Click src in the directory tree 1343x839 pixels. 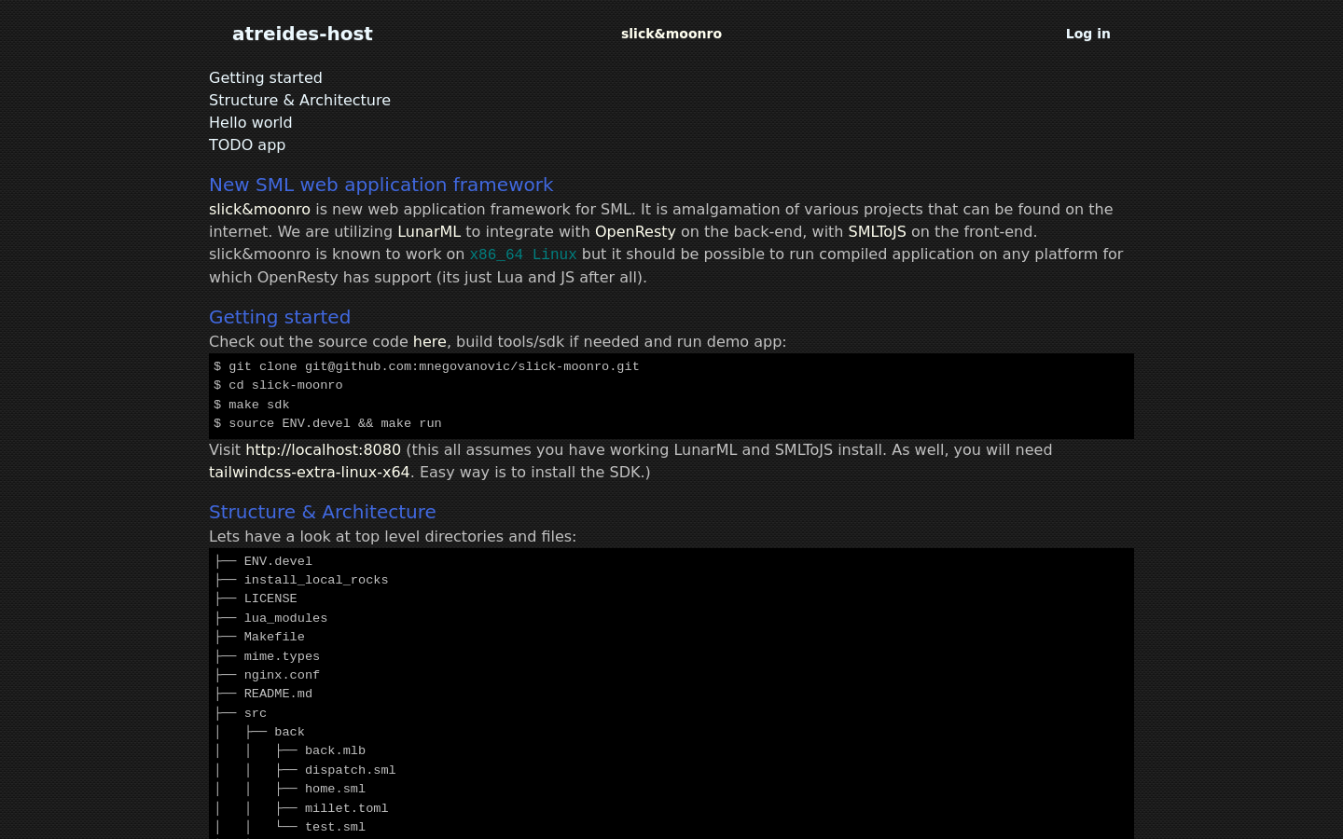tap(256, 713)
